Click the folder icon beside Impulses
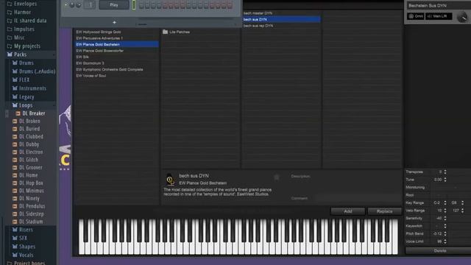This screenshot has height=265, width=471. (10, 29)
